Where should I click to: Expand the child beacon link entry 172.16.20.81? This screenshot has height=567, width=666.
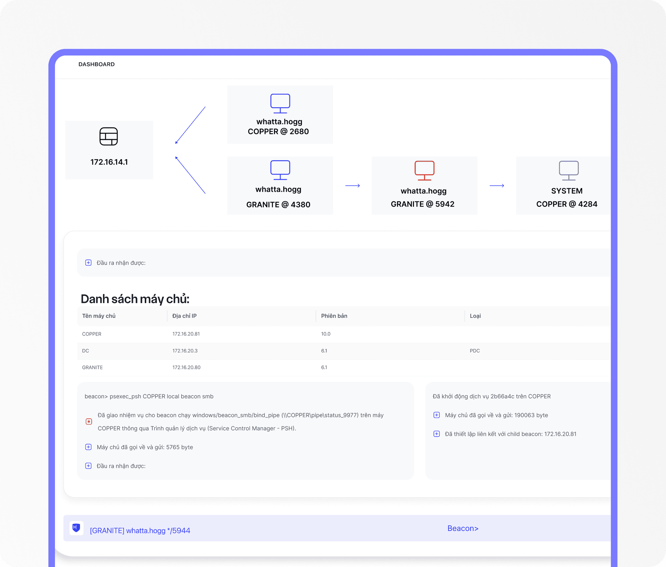coord(436,434)
